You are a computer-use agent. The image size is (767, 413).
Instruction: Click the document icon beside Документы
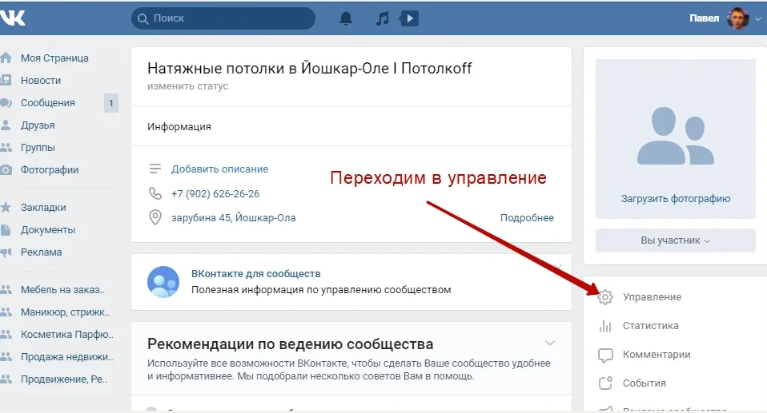(x=6, y=230)
